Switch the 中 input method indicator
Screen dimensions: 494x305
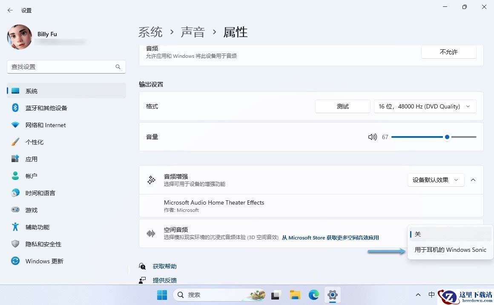(x=432, y=295)
